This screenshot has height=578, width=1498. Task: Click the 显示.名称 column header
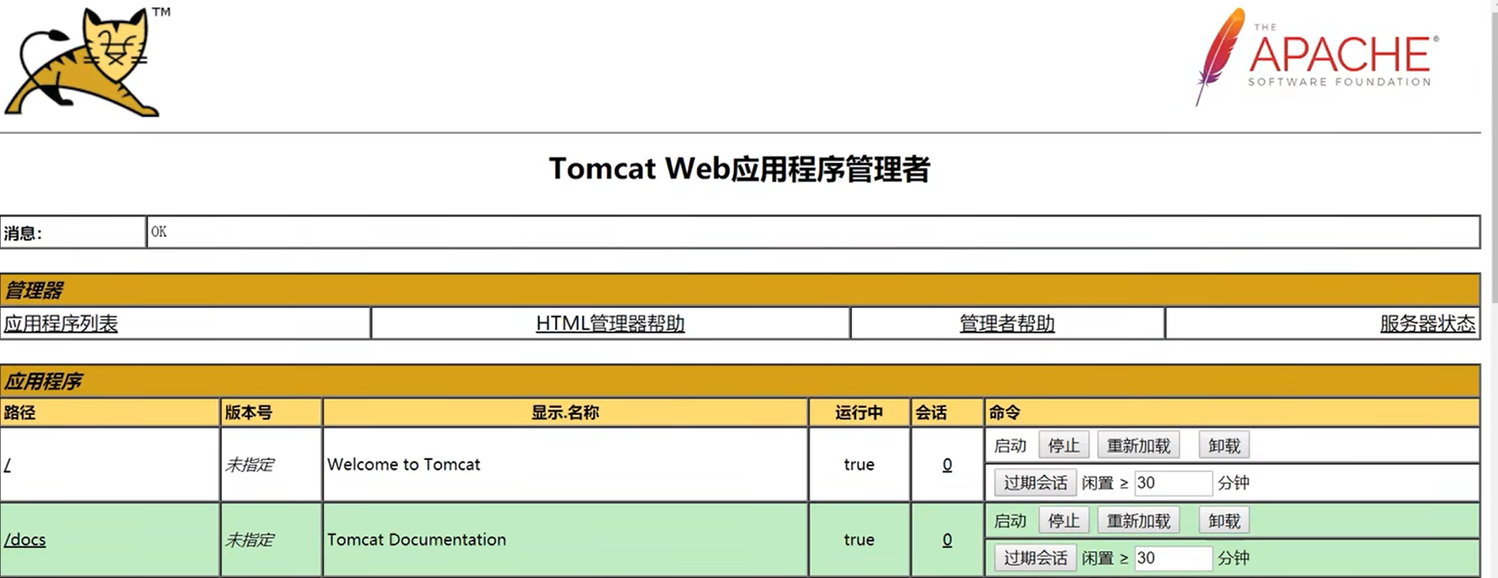click(x=565, y=413)
